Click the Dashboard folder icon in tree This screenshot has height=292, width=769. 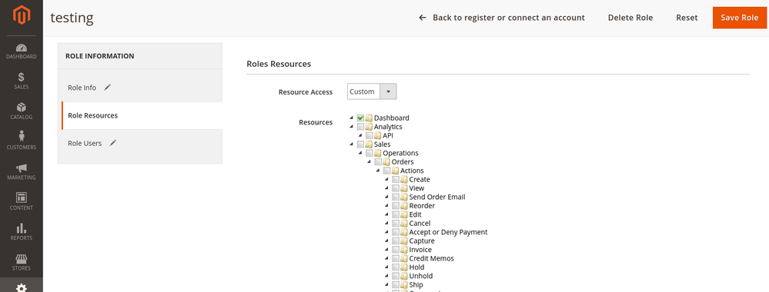pyautogui.click(x=369, y=118)
